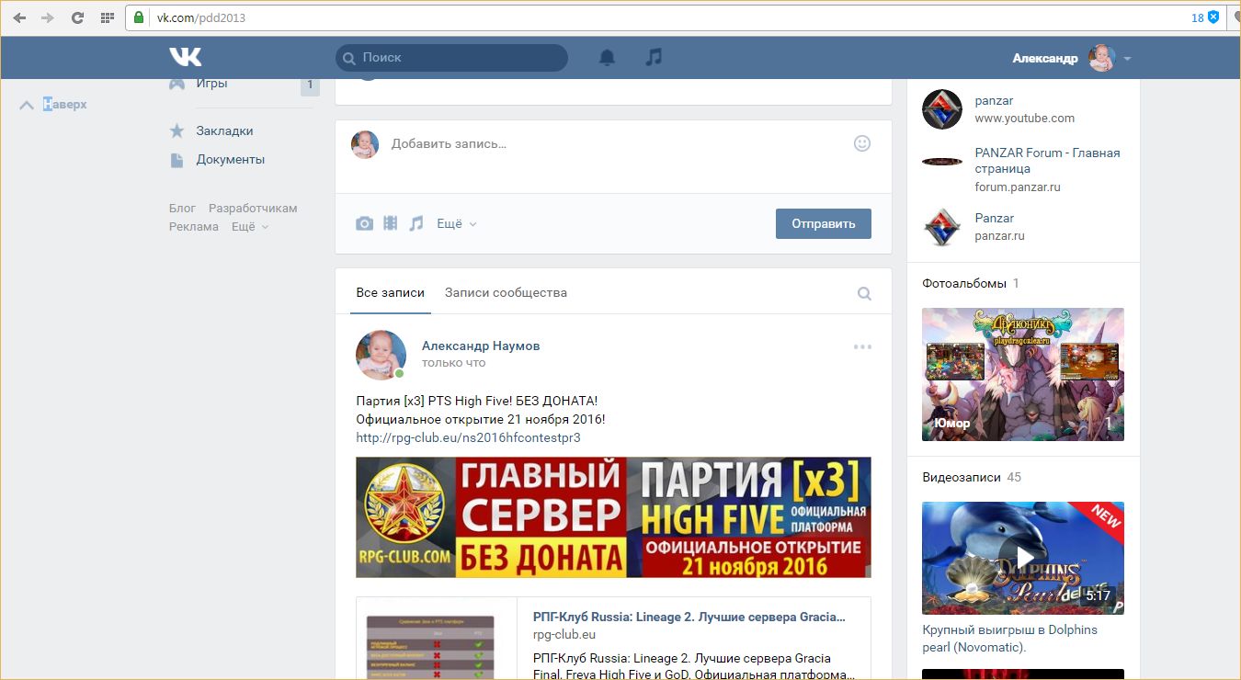1241x680 pixels.
Task: Click the Игры gamepad icon
Action: 177,84
